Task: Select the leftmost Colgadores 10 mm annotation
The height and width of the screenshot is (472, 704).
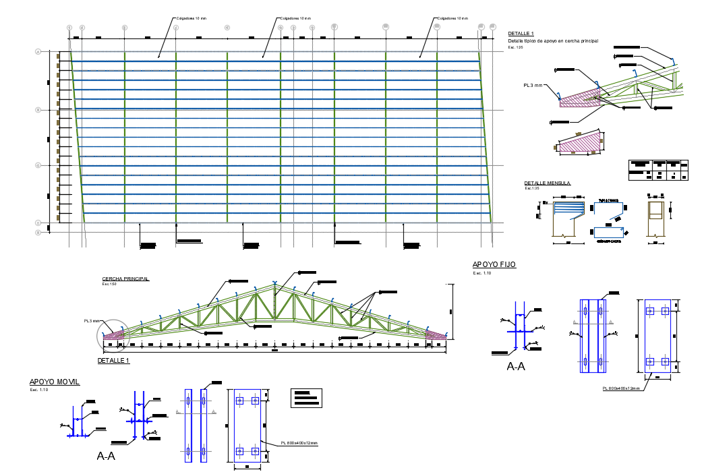Action: 191,19
